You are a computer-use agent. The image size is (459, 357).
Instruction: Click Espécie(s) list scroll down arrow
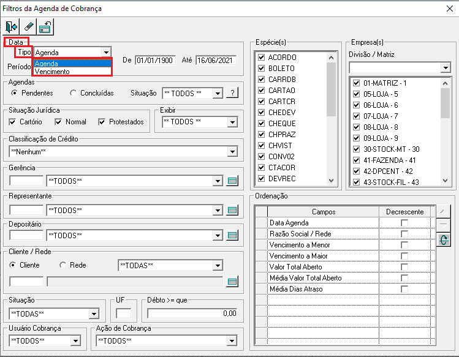[x=331, y=181]
